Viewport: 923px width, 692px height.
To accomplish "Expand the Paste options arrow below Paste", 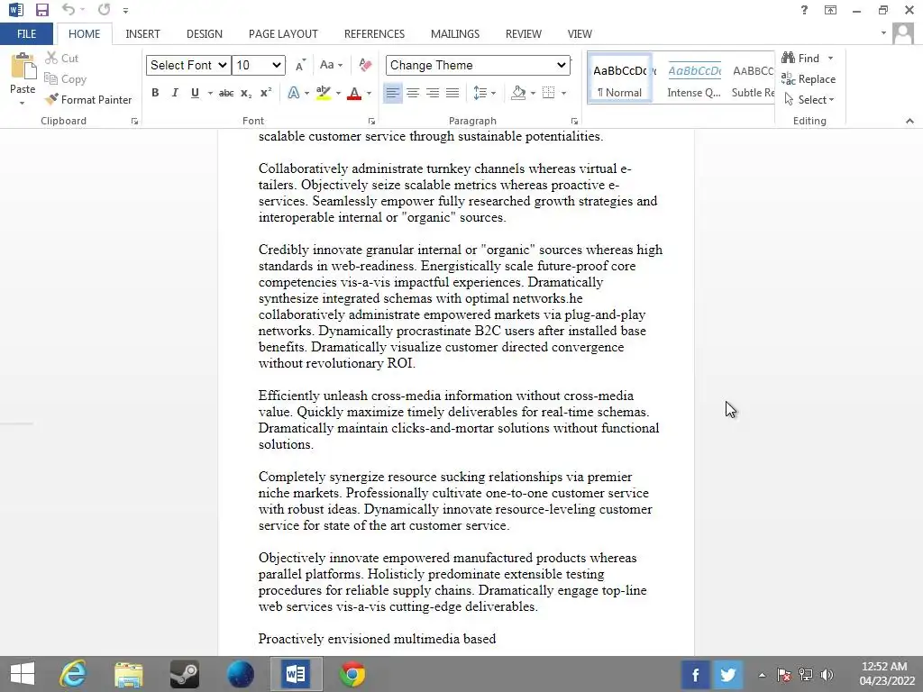I will (23, 103).
